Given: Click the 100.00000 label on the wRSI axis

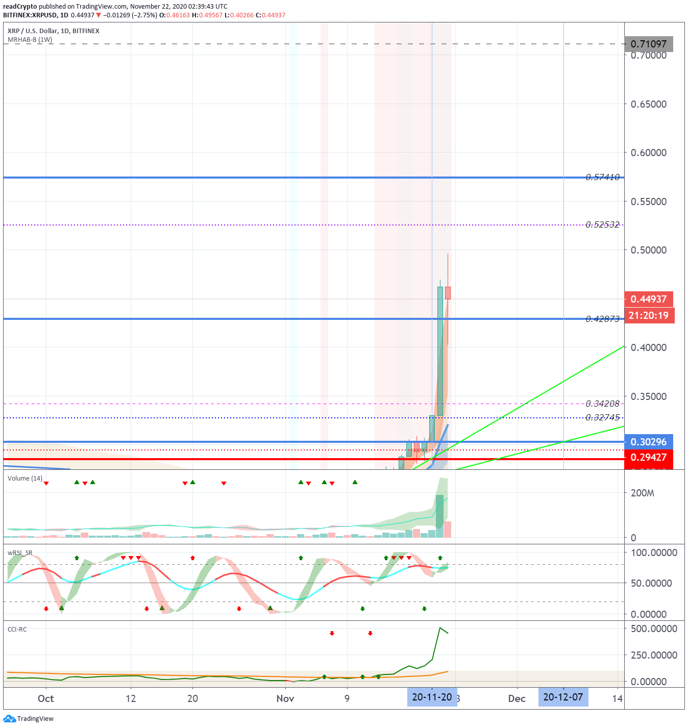Looking at the screenshot, I should [654, 553].
